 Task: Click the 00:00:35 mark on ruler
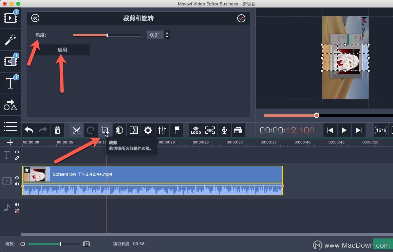[268, 142]
